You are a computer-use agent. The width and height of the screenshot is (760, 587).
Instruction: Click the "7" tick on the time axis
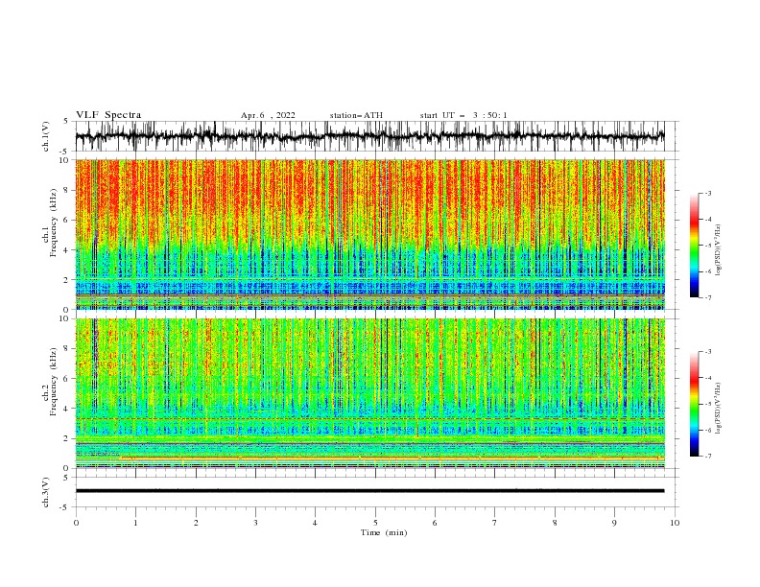494,523
